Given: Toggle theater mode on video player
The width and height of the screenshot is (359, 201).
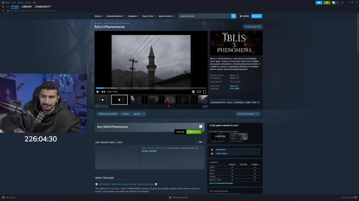Looking at the screenshot, I should (199, 92).
